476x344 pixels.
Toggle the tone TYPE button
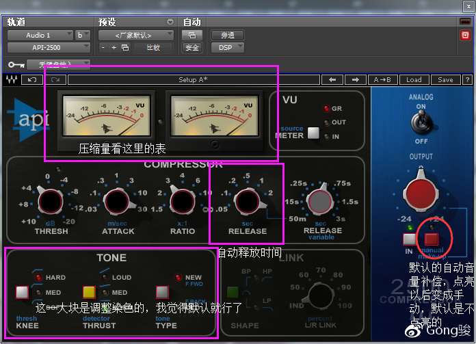[162, 292]
